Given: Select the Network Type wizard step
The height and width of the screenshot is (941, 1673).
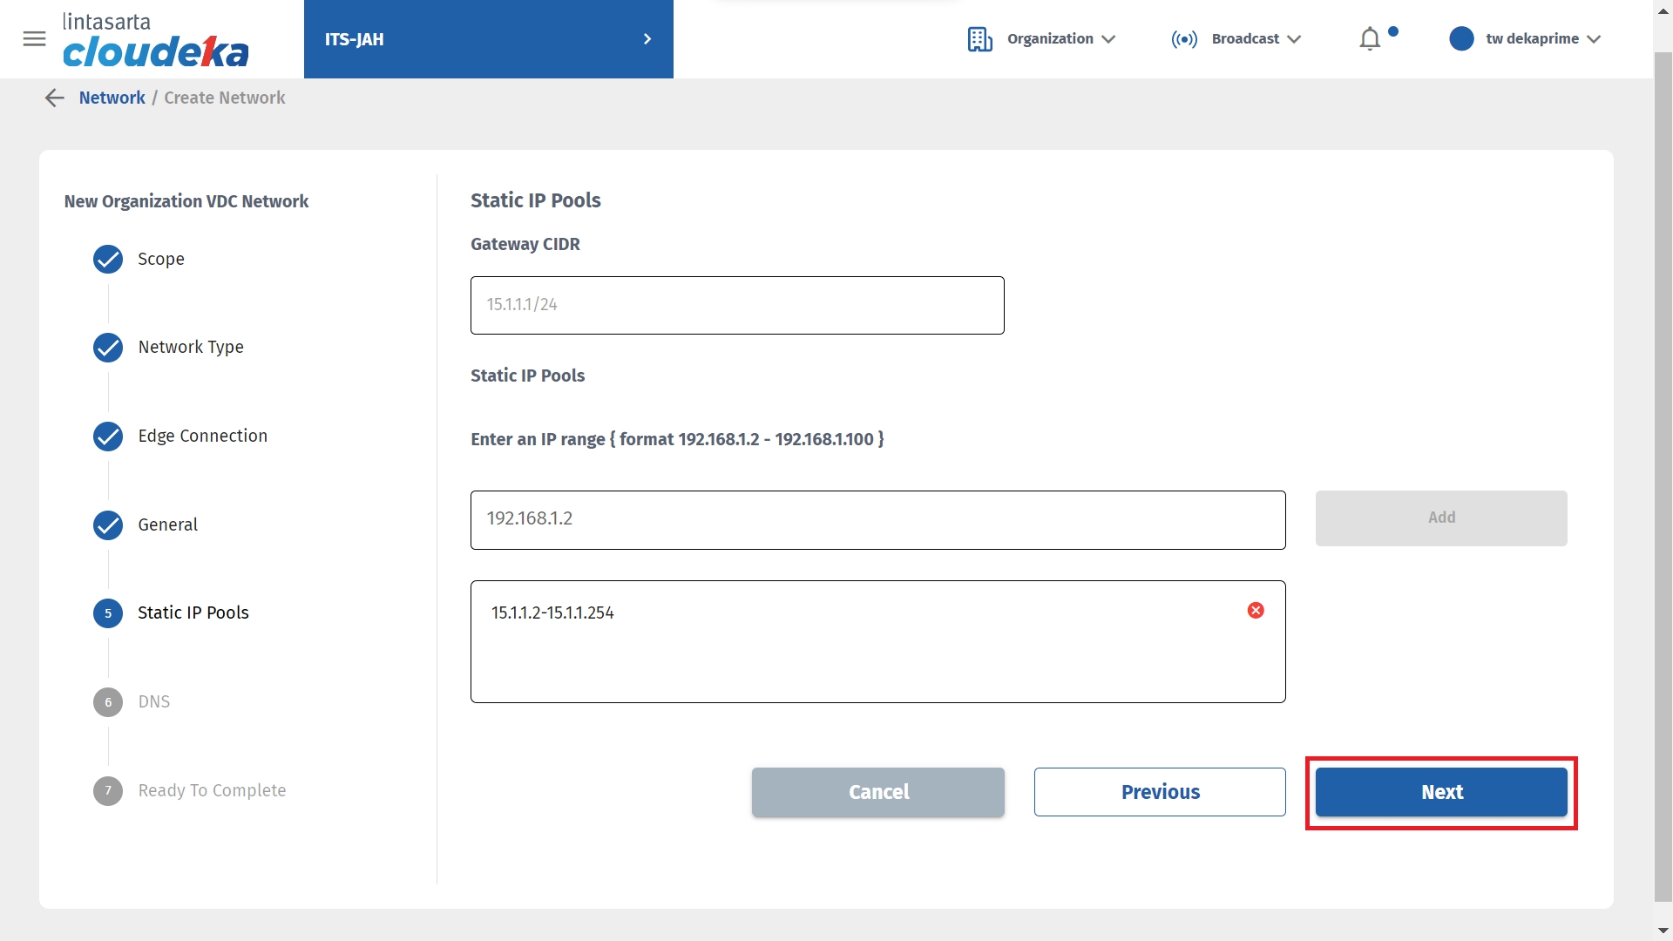Looking at the screenshot, I should [191, 348].
